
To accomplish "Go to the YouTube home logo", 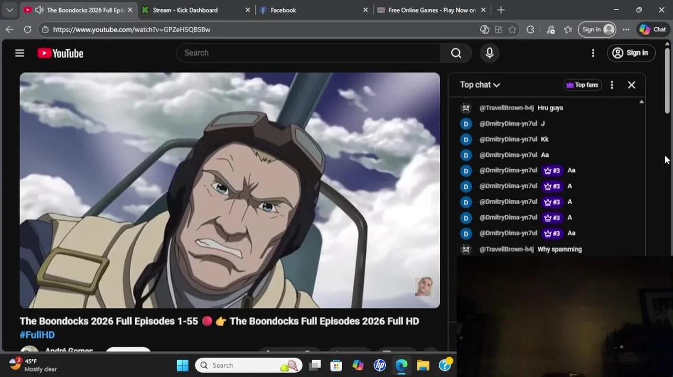I will click(60, 53).
